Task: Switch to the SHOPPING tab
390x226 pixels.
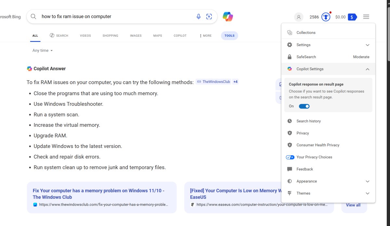Action: pos(110,36)
